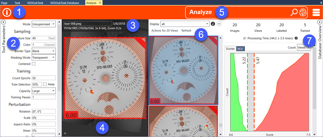Click the Refresh link
Screen dimensions: 323x137
[186, 31]
